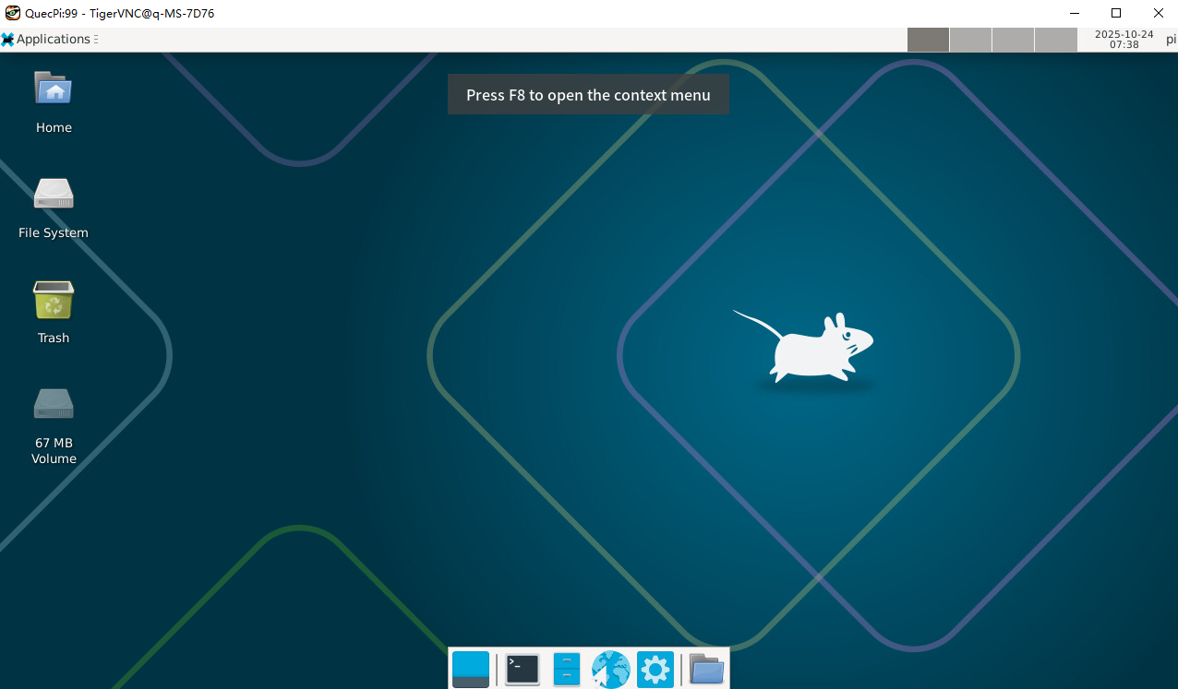
Task: Open the File Manager drawer-cabinet dock icon
Action: [567, 669]
